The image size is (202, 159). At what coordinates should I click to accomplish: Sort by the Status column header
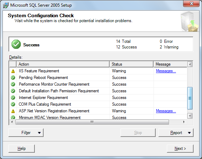click(131, 64)
